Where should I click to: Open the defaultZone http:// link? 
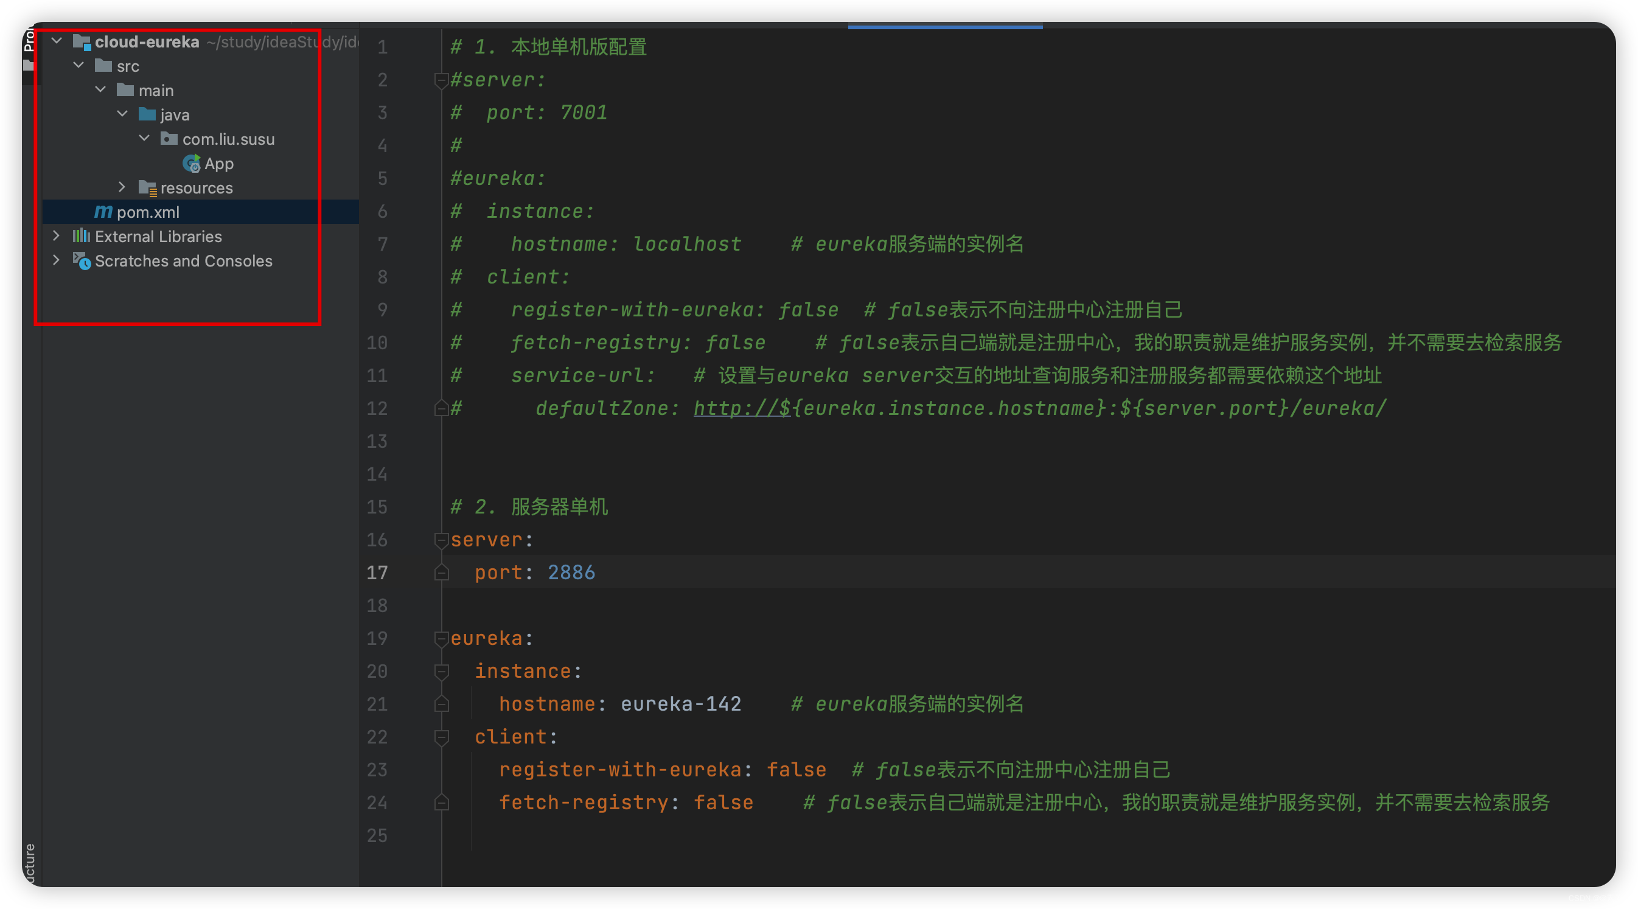[742, 408]
